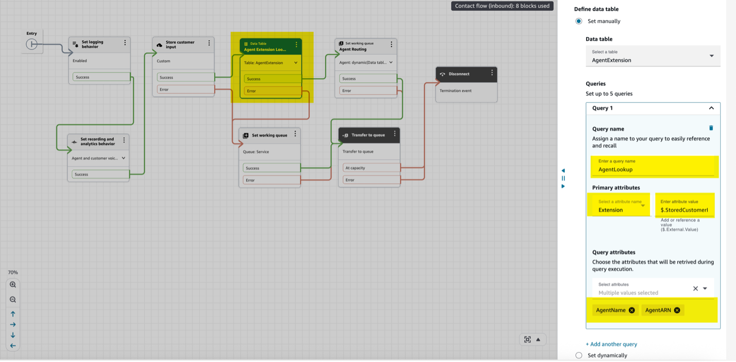
Task: Delete Query 1 using the trash icon
Action: pyautogui.click(x=712, y=127)
